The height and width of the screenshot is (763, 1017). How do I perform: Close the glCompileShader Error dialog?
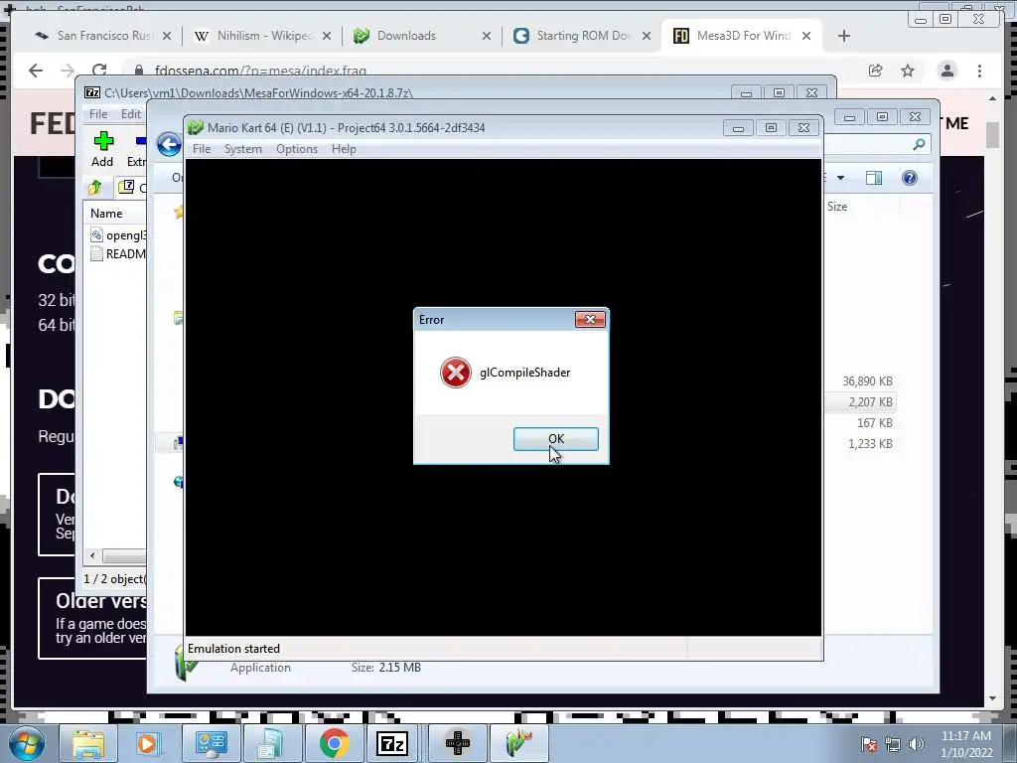pyautogui.click(x=590, y=319)
